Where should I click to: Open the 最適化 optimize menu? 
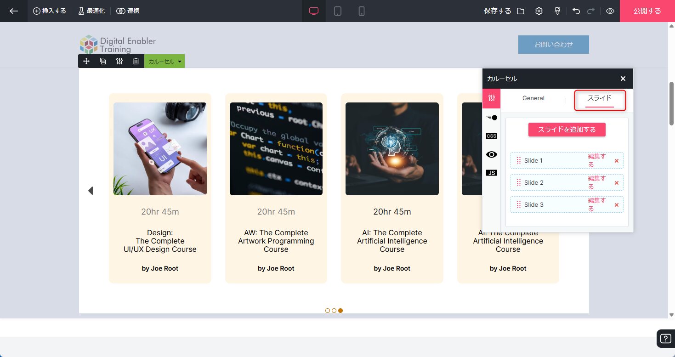[91, 11]
